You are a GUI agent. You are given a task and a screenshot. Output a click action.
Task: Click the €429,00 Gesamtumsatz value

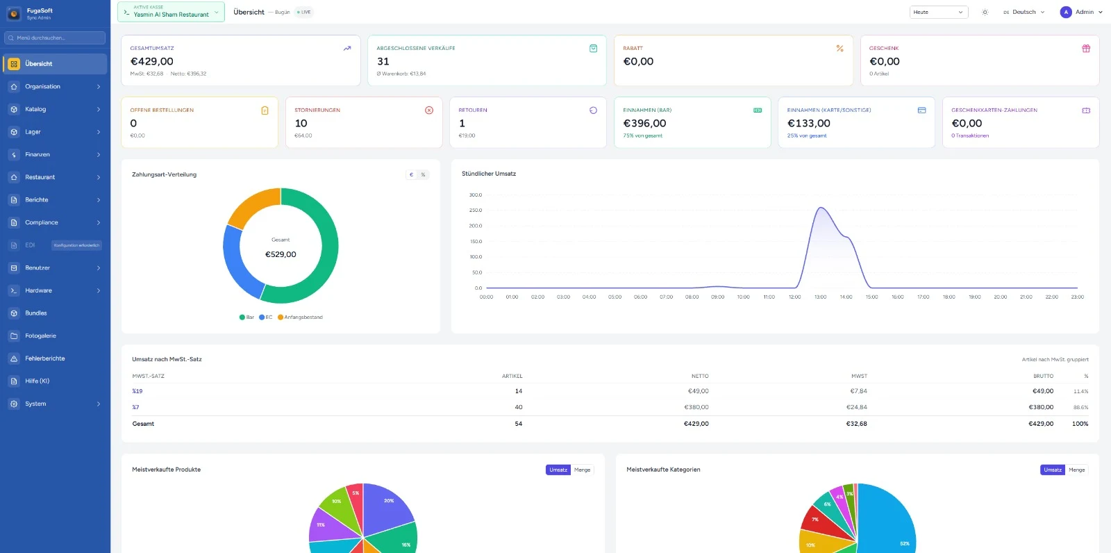152,61
